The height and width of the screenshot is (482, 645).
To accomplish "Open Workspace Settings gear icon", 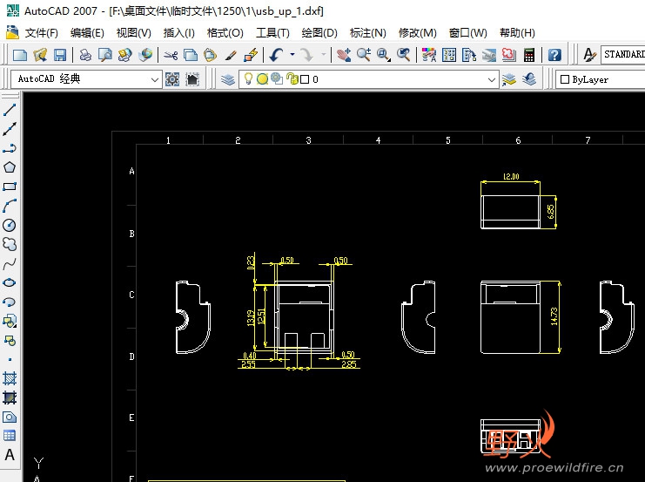I will tap(172, 79).
